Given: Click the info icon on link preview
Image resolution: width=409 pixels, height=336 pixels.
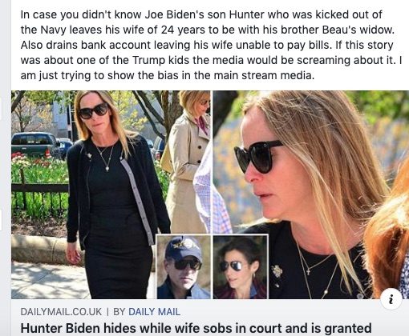Looking at the screenshot, I should [391, 299].
